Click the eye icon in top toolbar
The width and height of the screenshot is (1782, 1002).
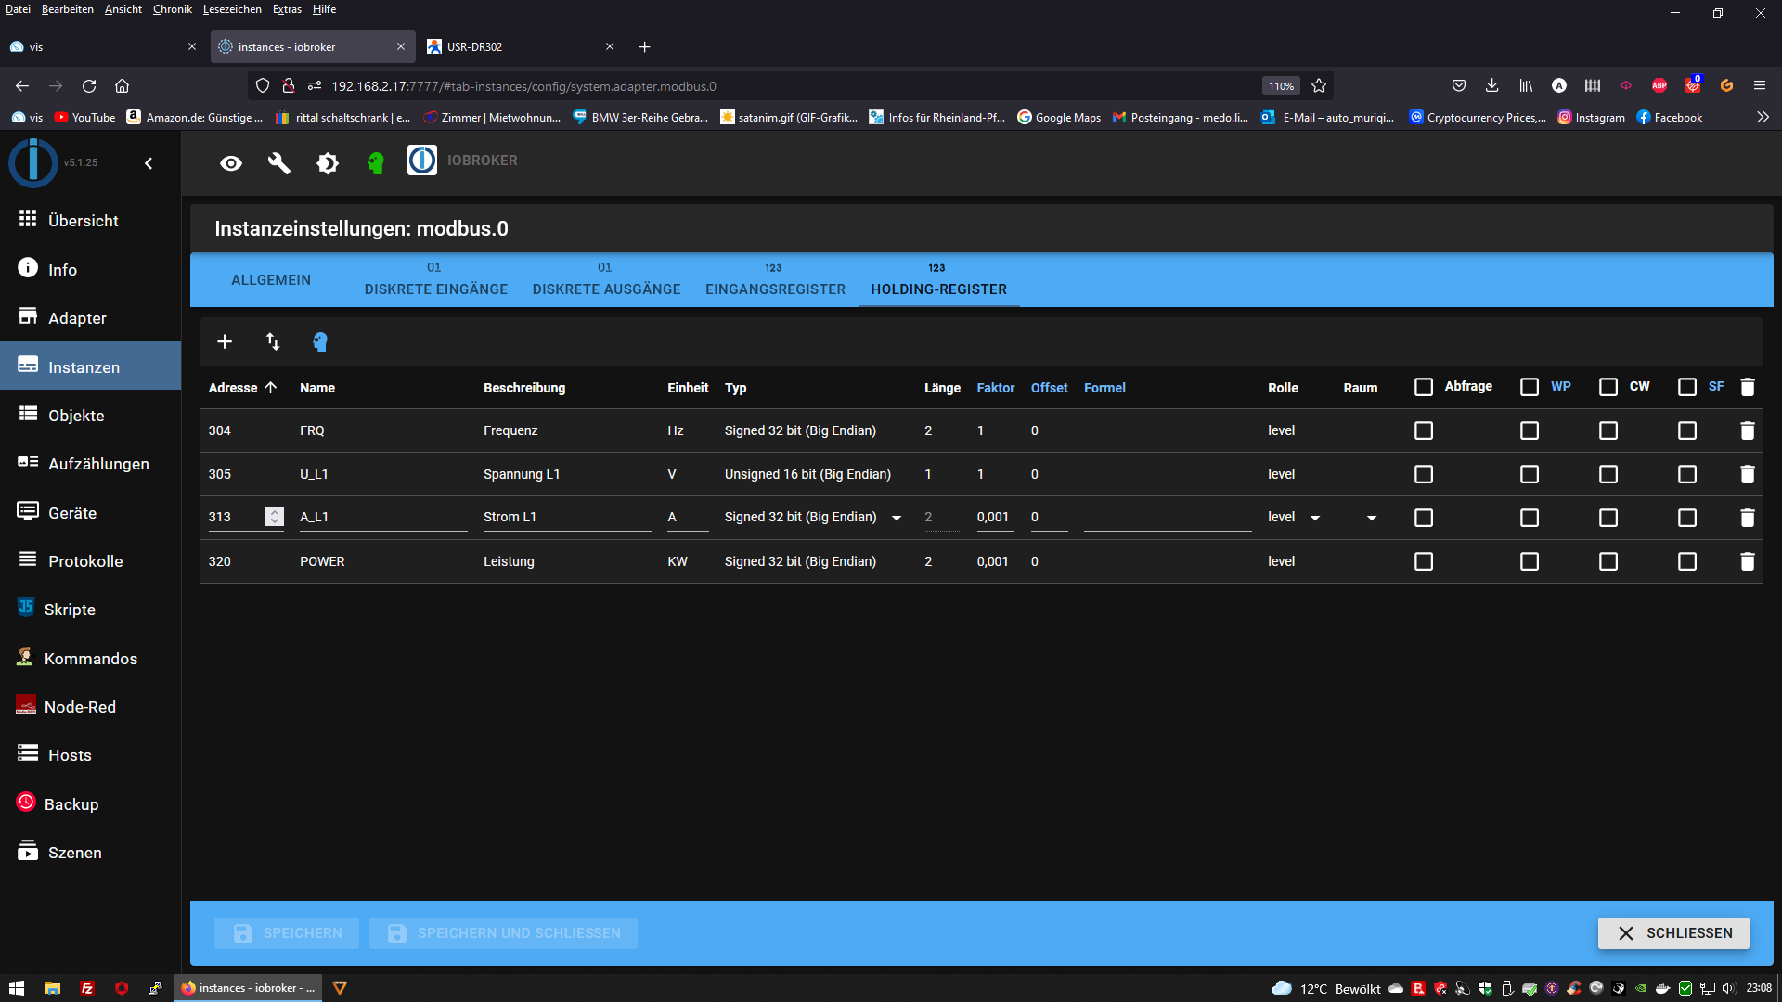click(231, 163)
